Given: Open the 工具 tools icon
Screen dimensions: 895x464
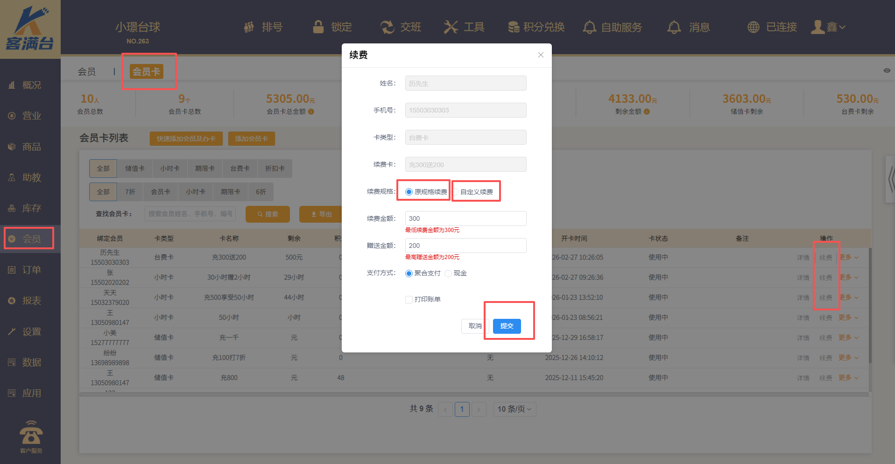Looking at the screenshot, I should (x=451, y=27).
